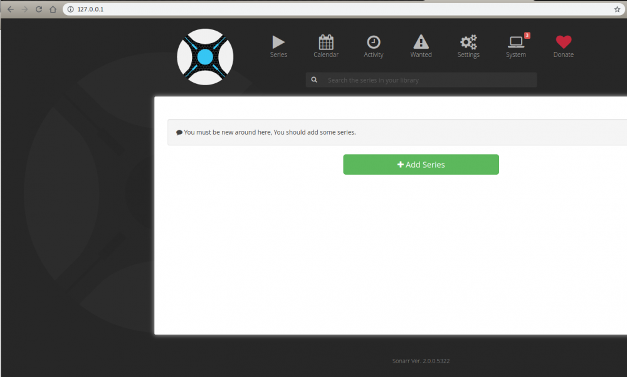Image resolution: width=627 pixels, height=377 pixels.
Task: Open Settings gears icon
Action: click(x=468, y=42)
